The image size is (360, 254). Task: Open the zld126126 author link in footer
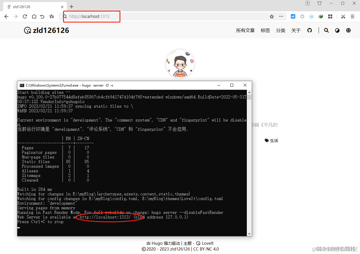point(180,249)
